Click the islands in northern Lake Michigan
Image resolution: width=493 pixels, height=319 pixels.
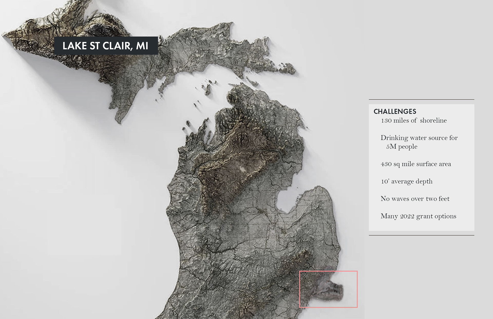pyautogui.click(x=208, y=89)
